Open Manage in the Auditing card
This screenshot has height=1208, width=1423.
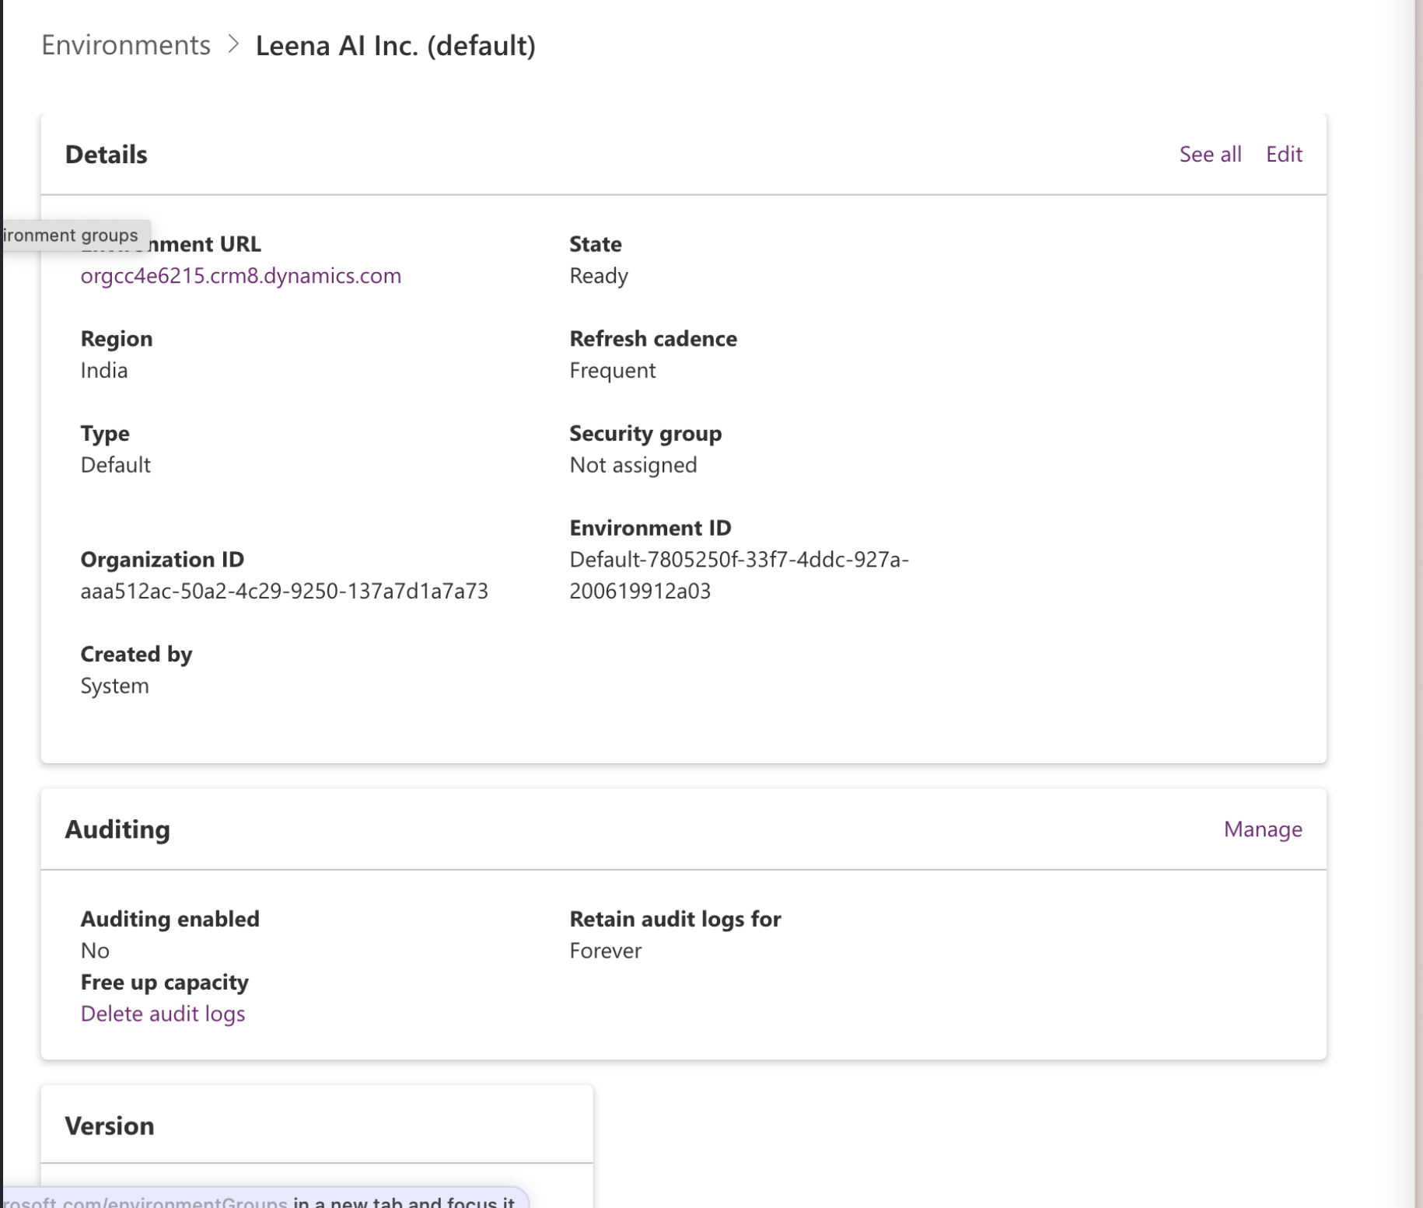pyautogui.click(x=1263, y=829)
